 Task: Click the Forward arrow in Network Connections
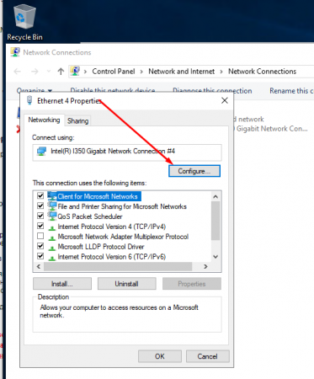tap(35, 72)
